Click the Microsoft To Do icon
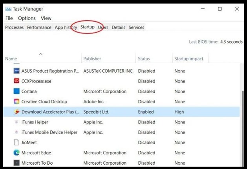 click(x=16, y=163)
